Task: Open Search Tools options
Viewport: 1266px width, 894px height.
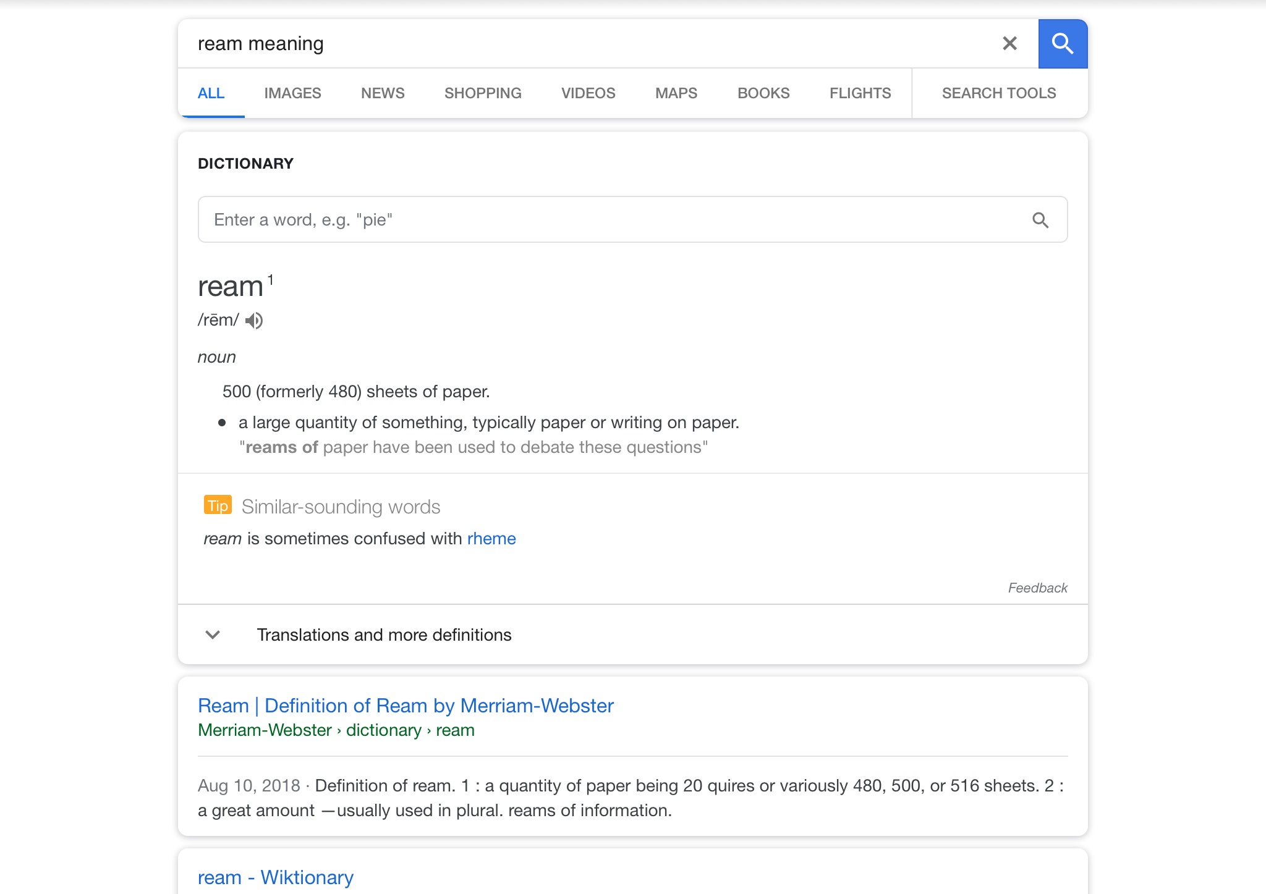Action: (999, 93)
